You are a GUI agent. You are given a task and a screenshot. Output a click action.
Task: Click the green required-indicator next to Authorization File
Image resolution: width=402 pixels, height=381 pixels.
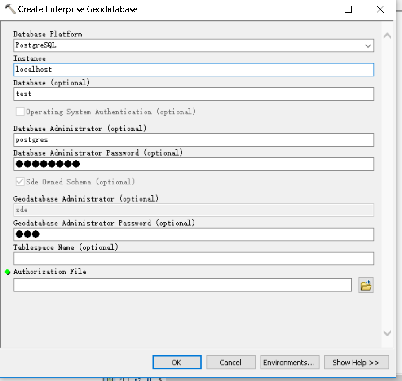point(7,271)
